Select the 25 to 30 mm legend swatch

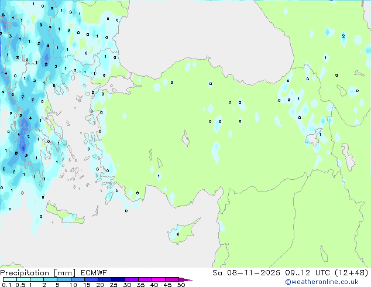coord(118,279)
